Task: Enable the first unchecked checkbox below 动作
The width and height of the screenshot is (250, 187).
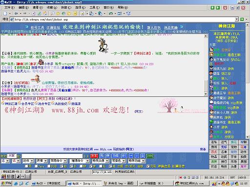Action: (x=26, y=166)
